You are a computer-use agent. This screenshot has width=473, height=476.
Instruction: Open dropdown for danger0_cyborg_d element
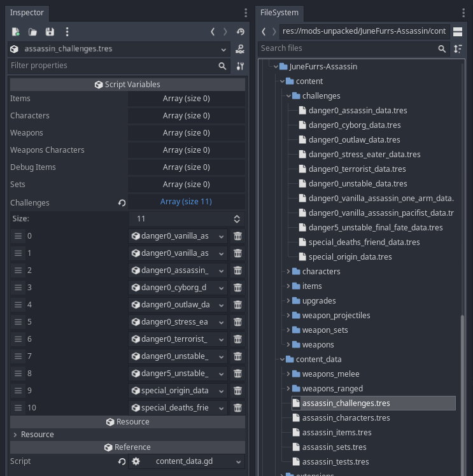point(222,288)
